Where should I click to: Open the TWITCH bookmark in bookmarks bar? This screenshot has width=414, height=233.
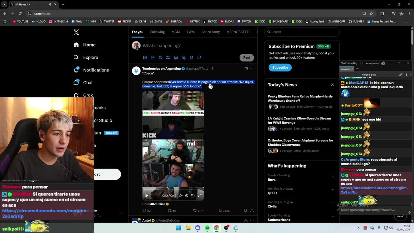pos(244,22)
